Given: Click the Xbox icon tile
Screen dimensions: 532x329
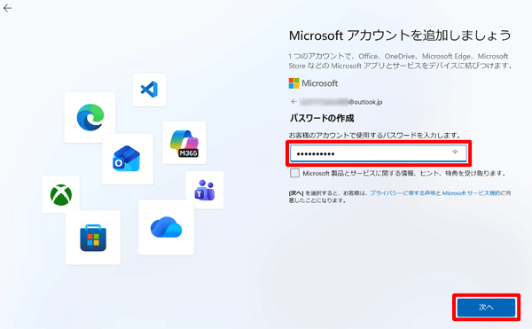Looking at the screenshot, I should [61, 195].
